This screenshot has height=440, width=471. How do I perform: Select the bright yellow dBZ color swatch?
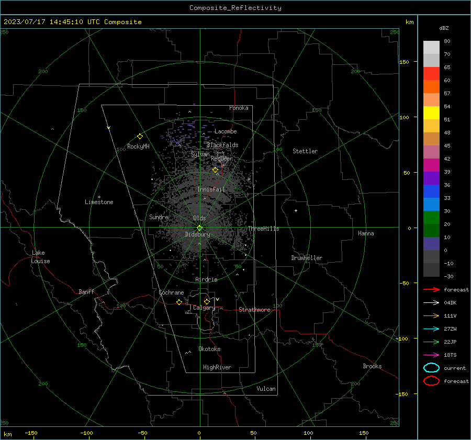pos(431,112)
